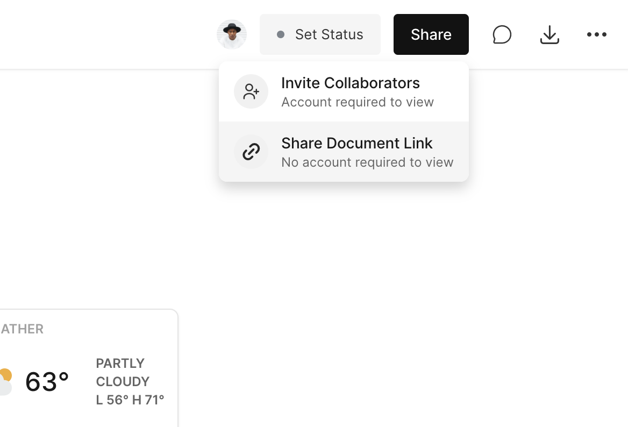
Task: Open the comments speech bubble icon
Action: click(502, 34)
